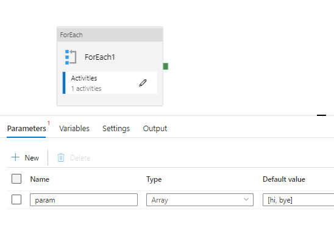Switch to the Variables tab
This screenshot has height=244, width=334.
coord(74,129)
